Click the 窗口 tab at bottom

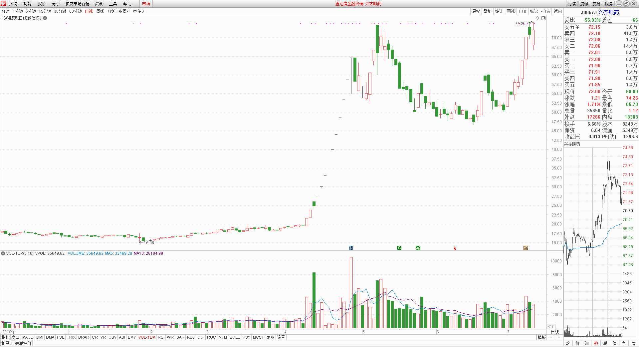click(x=16, y=337)
